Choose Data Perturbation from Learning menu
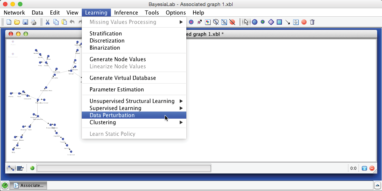Screen dimensions: 382x191 (x=112, y=115)
